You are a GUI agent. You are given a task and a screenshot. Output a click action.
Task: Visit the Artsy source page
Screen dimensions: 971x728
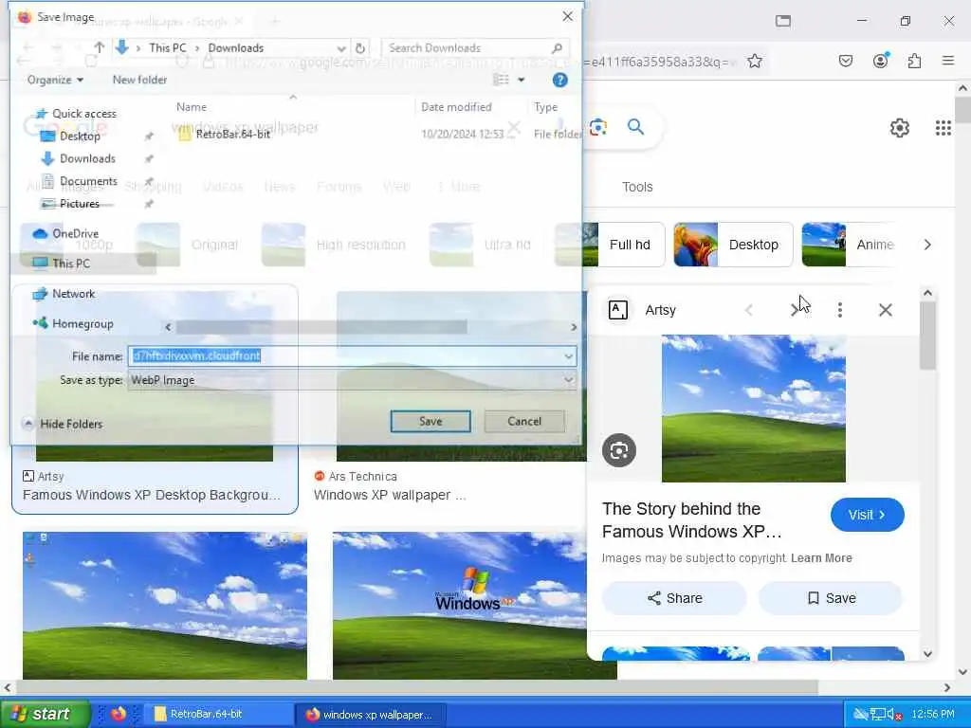pos(867,515)
